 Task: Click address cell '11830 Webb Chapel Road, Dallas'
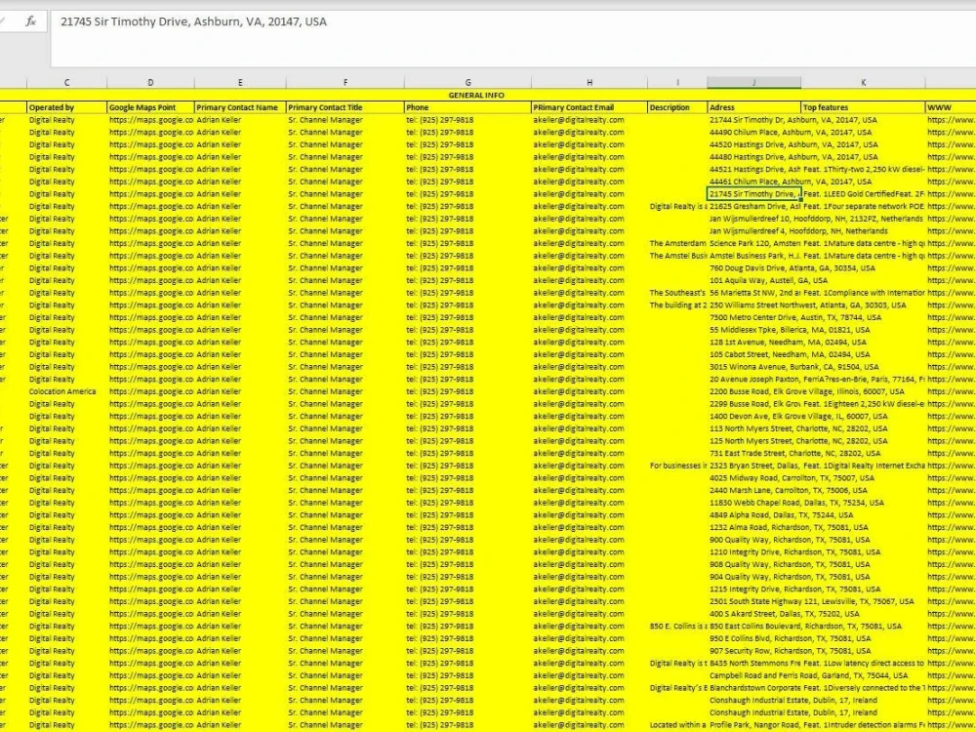tap(754, 503)
